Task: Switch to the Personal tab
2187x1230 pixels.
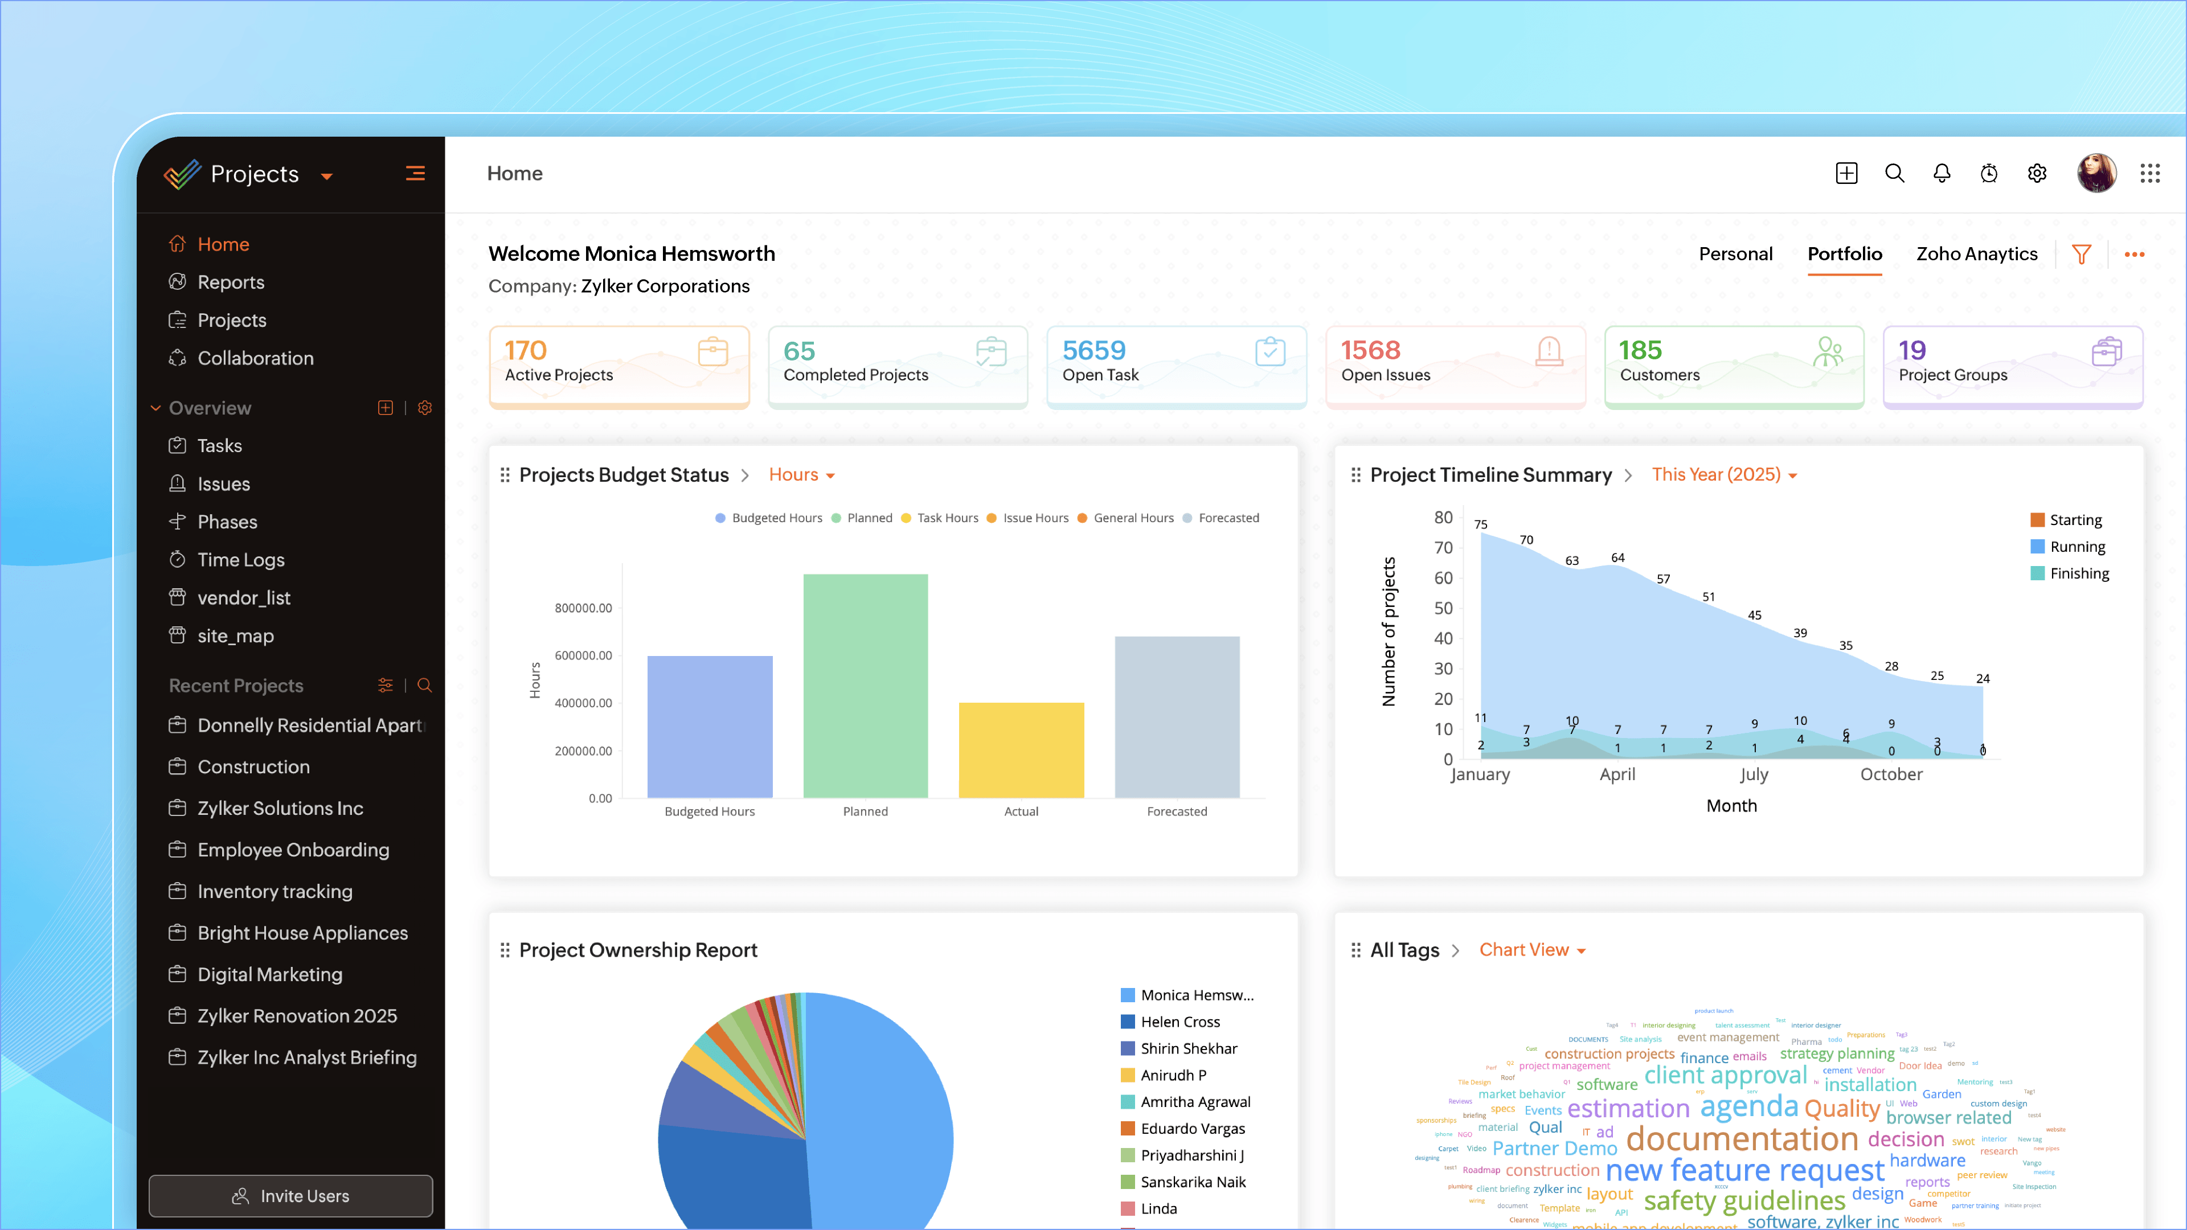Action: click(x=1735, y=254)
